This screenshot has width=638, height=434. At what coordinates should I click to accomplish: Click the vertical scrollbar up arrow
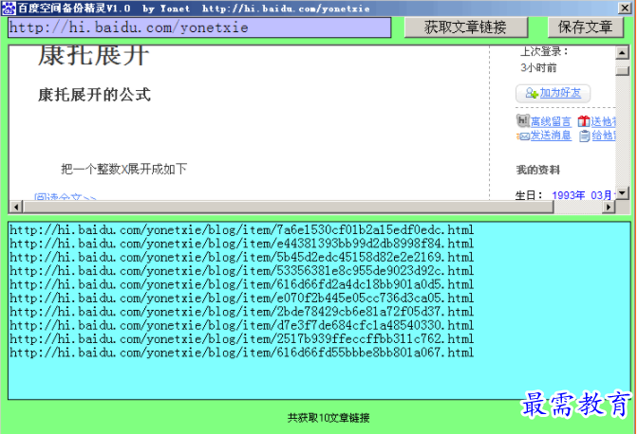[622, 53]
